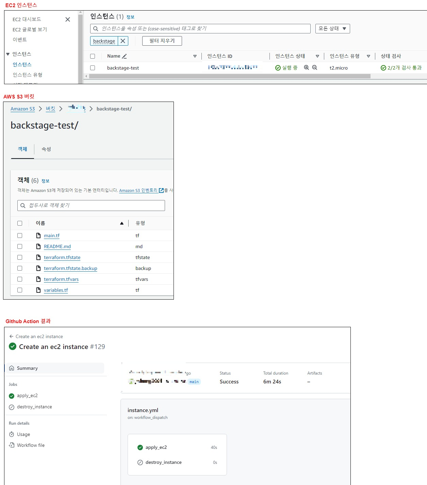The width and height of the screenshot is (427, 485).
Task: Open EC2 글로벌 보기
Action: click(x=30, y=30)
